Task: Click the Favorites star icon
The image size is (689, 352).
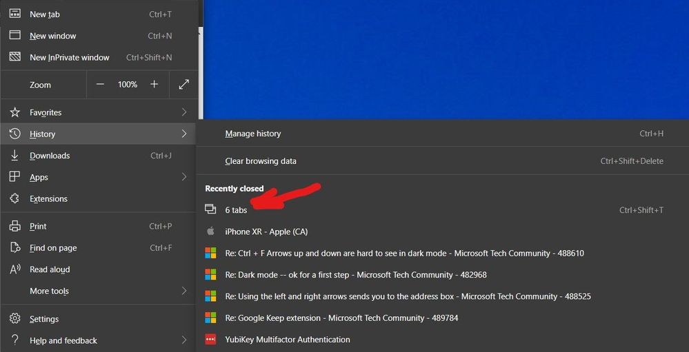Action: coord(15,112)
